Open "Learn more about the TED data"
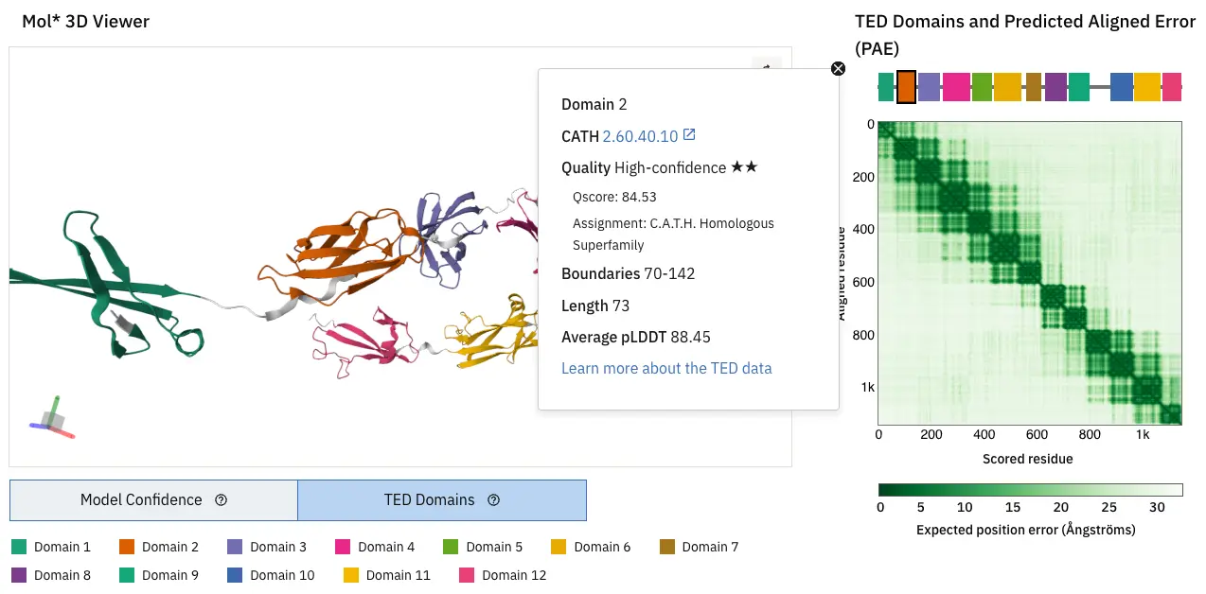1206x594 pixels. click(x=666, y=368)
